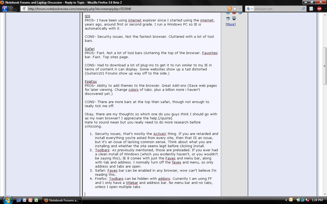The width and height of the screenshot is (327, 204).
Task: Insert the sunglasses cool smiley
Action: tap(228, 18)
